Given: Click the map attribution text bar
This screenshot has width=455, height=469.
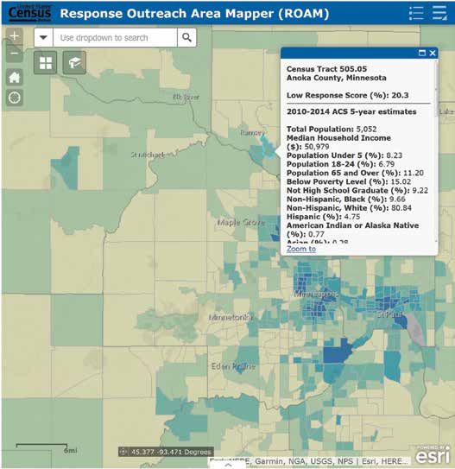Looking at the screenshot, I should click(309, 461).
